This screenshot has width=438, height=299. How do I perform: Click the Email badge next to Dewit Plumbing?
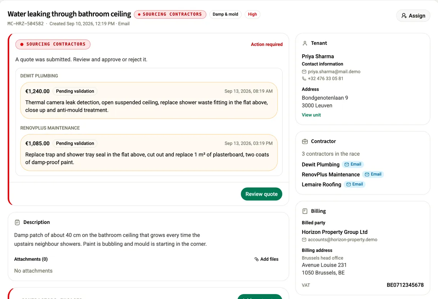[353, 164]
